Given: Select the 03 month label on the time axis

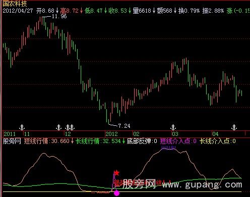Looking at the screenshot, I should [175, 134].
